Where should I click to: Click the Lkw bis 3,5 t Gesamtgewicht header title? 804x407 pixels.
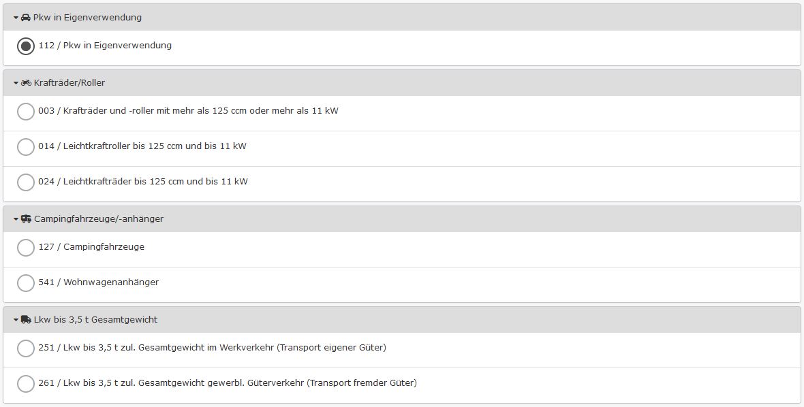(x=95, y=320)
